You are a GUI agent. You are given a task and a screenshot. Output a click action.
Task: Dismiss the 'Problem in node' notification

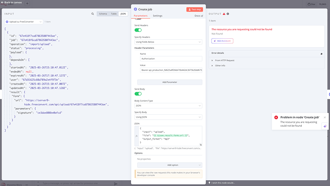(325, 118)
